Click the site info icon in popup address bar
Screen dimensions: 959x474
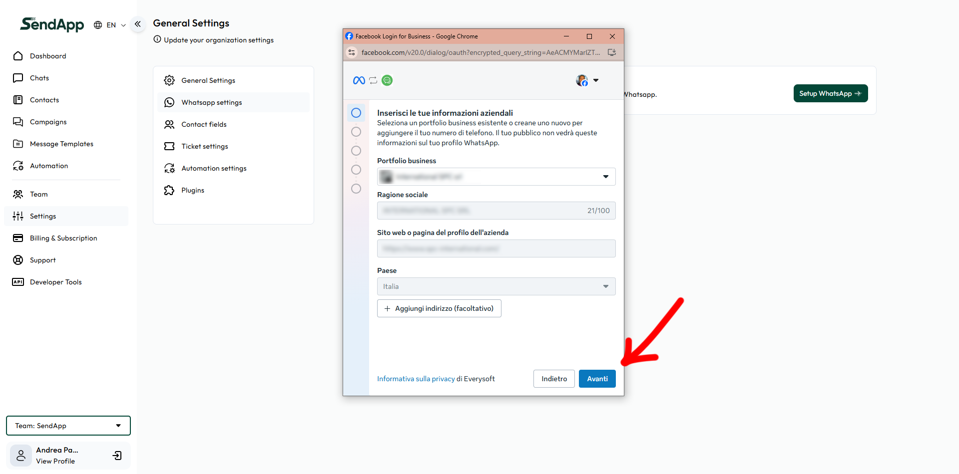point(352,52)
